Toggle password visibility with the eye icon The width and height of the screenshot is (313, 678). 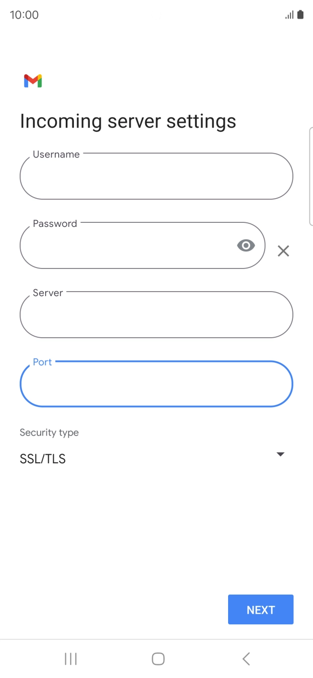point(246,245)
